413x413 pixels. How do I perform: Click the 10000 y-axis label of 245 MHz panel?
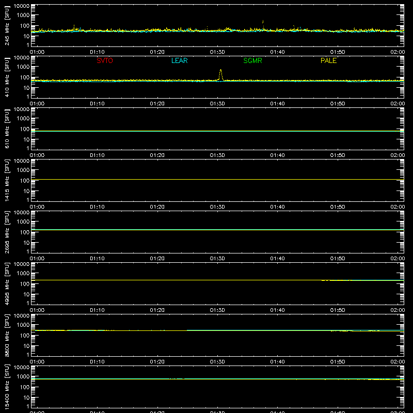(x=22, y=6)
